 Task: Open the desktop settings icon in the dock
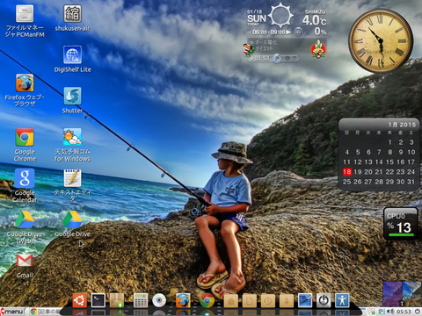pos(305,300)
